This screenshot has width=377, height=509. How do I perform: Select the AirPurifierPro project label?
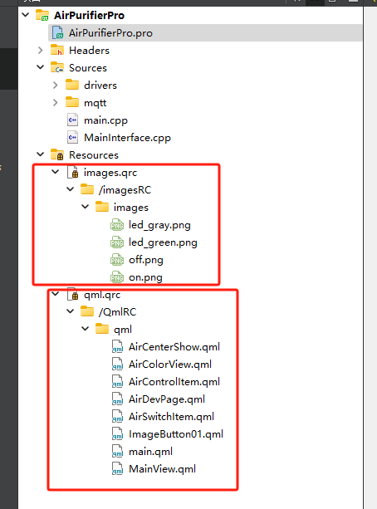89,15
